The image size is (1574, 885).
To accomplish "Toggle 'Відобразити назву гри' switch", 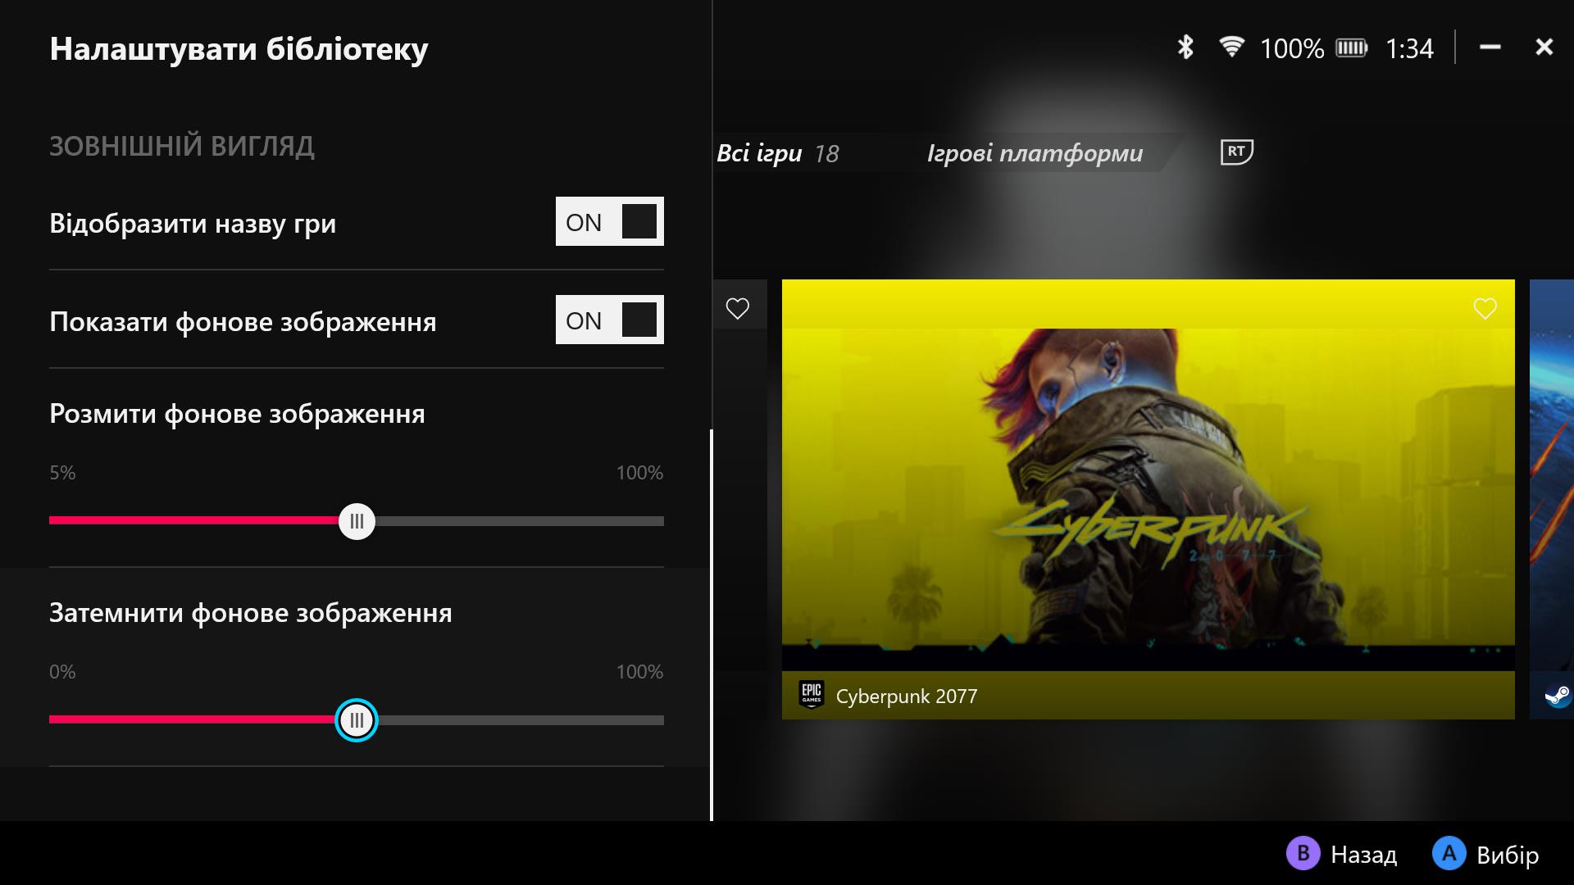I will (610, 221).
